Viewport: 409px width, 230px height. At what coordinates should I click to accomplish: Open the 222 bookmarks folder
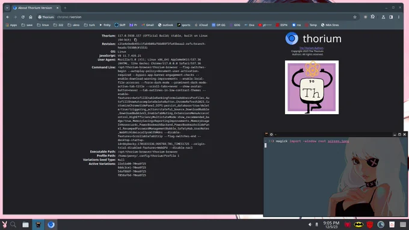pos(58,25)
